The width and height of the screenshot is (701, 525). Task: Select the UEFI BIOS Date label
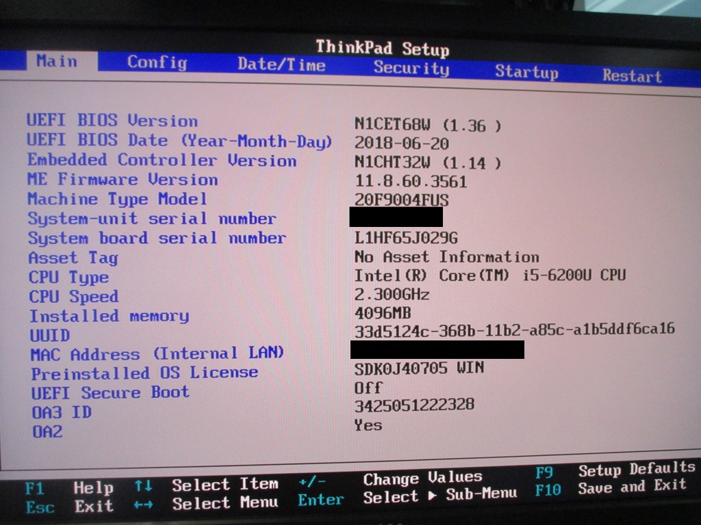point(179,141)
